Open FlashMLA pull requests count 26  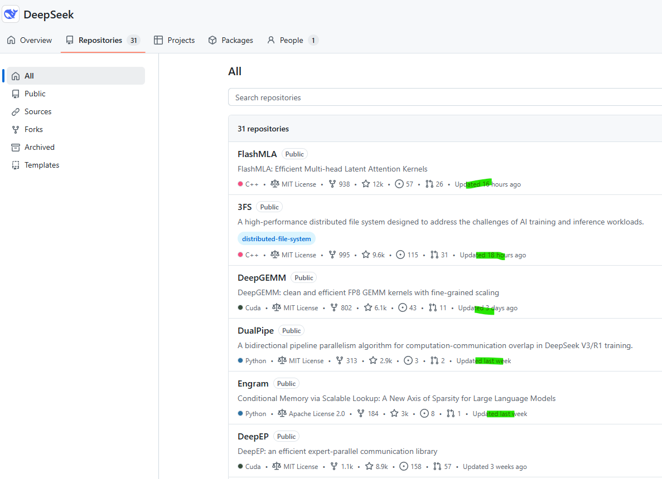[434, 184]
